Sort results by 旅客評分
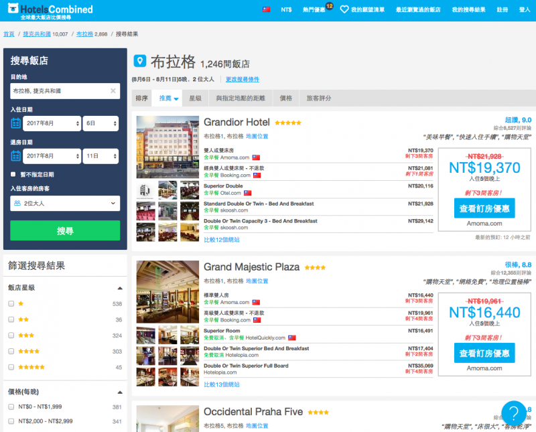Image resolution: width=536 pixels, height=432 pixels. [319, 98]
